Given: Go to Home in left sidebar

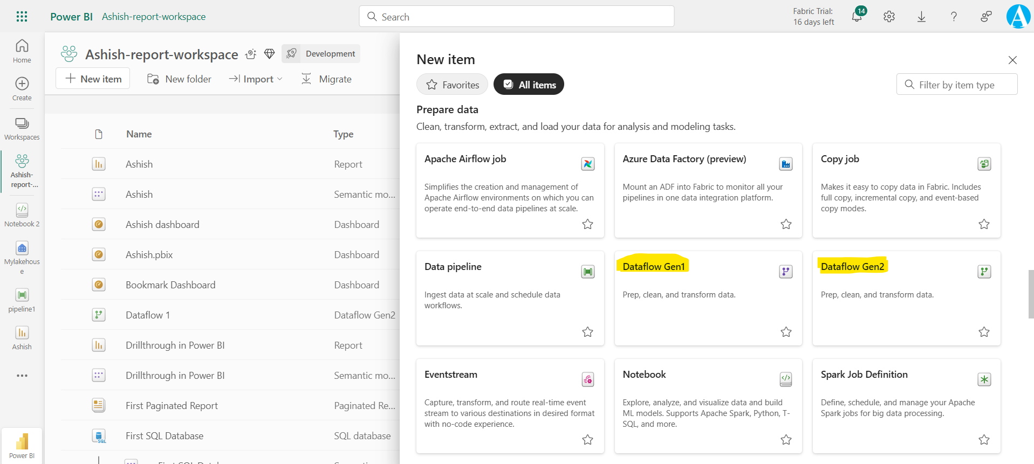Looking at the screenshot, I should pyautogui.click(x=22, y=51).
